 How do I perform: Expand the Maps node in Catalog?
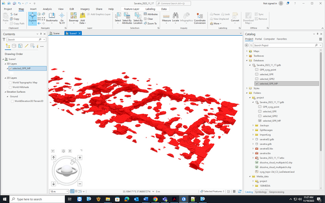coord(247,51)
